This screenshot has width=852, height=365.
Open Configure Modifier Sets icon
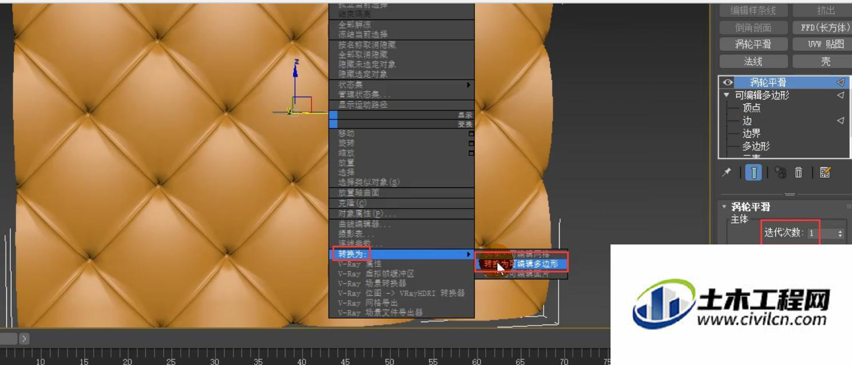point(825,173)
